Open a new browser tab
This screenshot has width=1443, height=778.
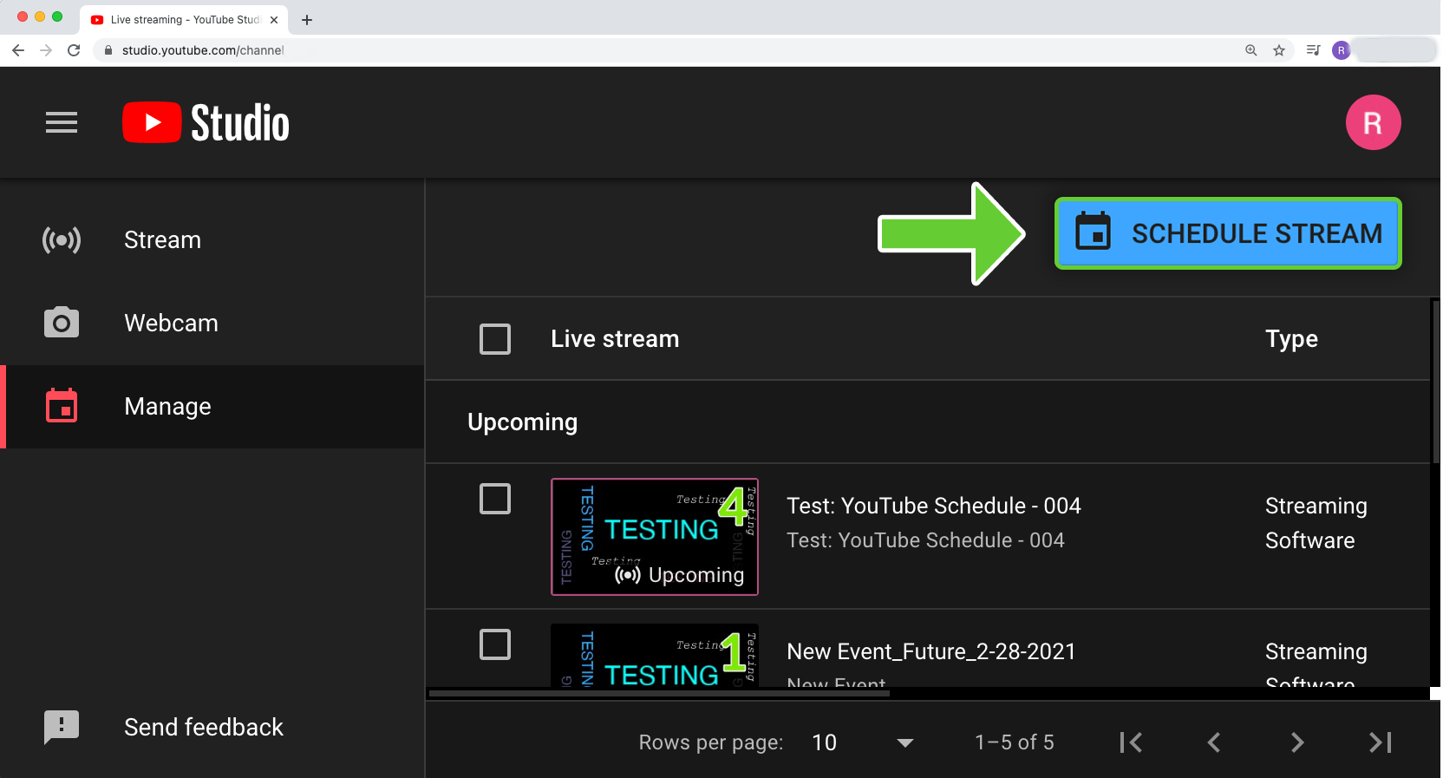point(307,20)
